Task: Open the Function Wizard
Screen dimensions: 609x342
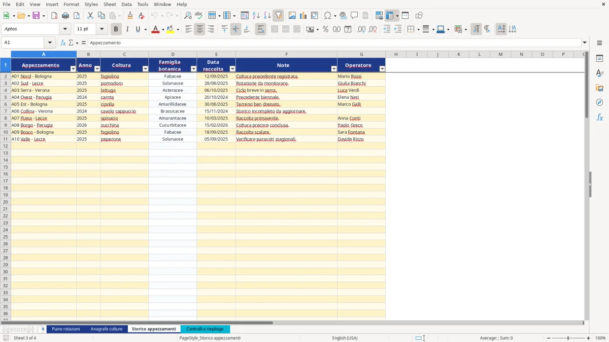Action: coord(63,43)
